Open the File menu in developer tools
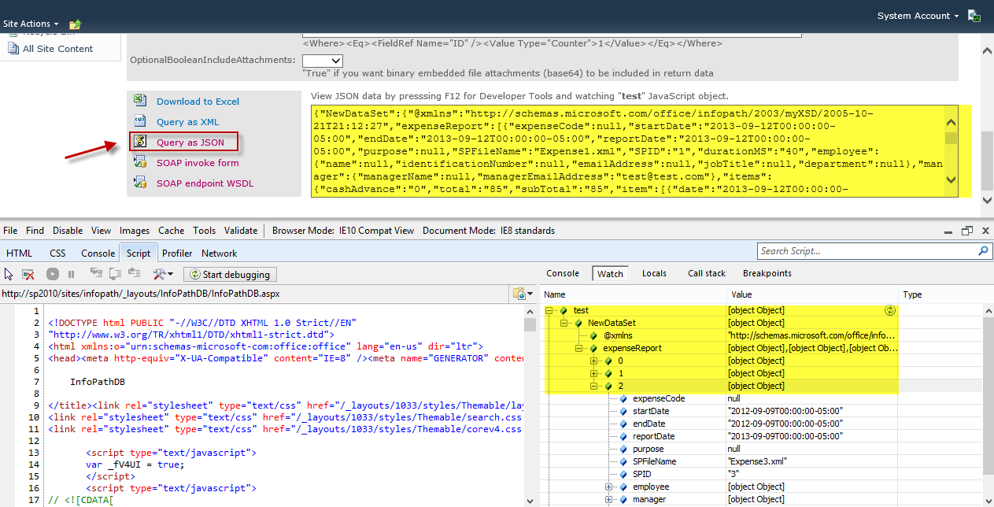The image size is (994, 507). point(10,231)
